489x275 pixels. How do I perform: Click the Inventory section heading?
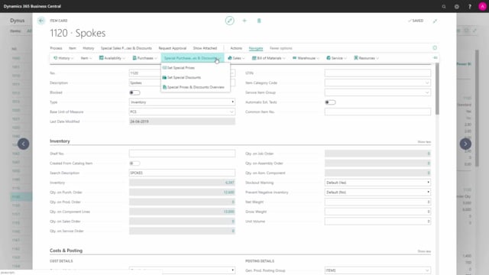(x=60, y=141)
